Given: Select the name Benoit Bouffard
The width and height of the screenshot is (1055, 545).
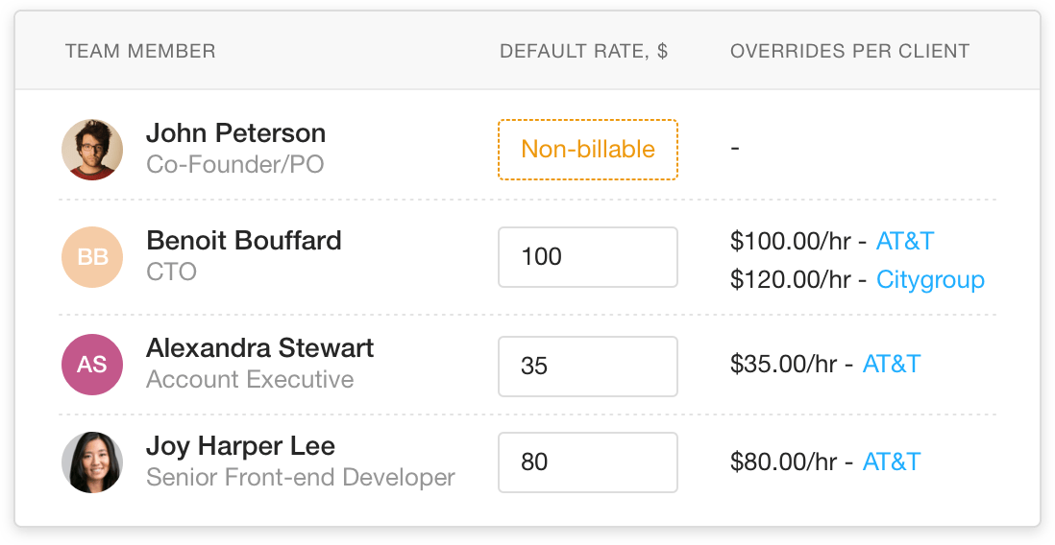Looking at the screenshot, I should click(243, 240).
